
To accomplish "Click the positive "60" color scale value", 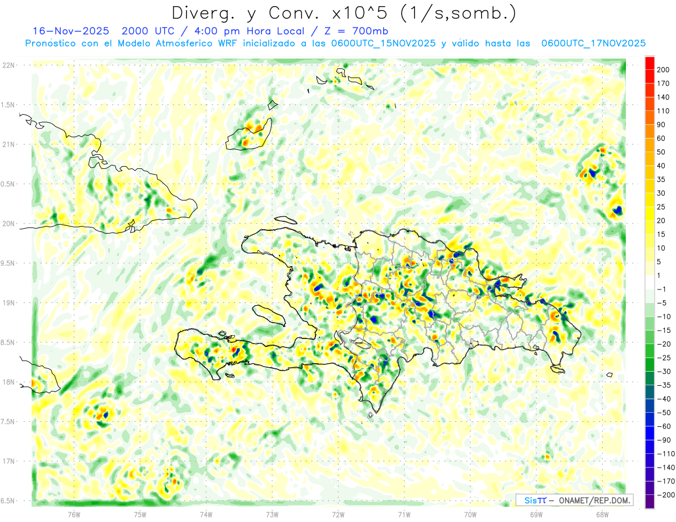I will 661,139.
